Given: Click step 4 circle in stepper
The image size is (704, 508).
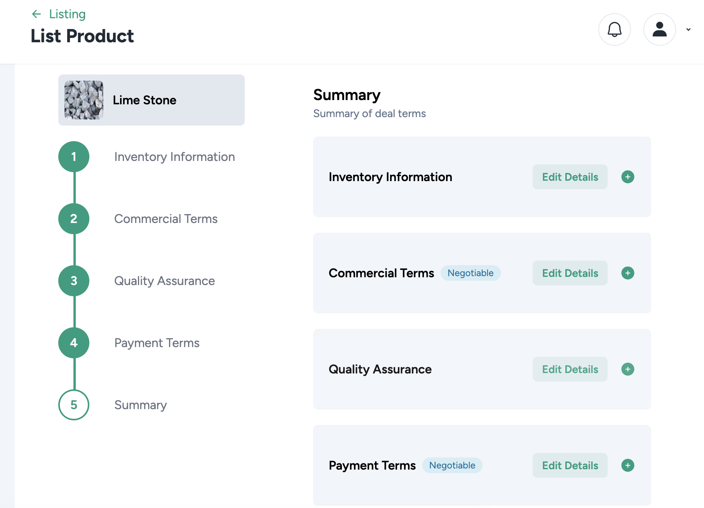Looking at the screenshot, I should tap(74, 343).
